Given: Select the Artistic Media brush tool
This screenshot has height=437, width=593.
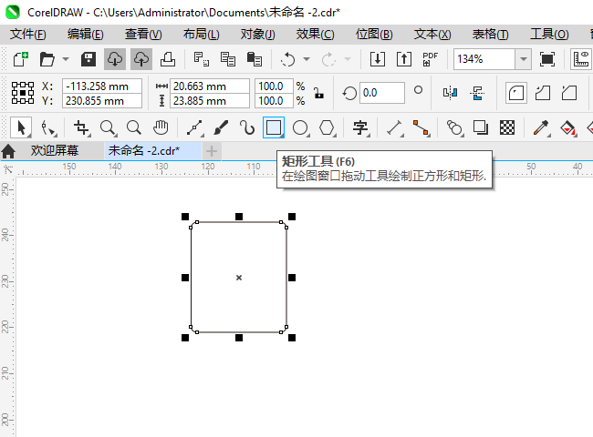Looking at the screenshot, I should pyautogui.click(x=222, y=128).
